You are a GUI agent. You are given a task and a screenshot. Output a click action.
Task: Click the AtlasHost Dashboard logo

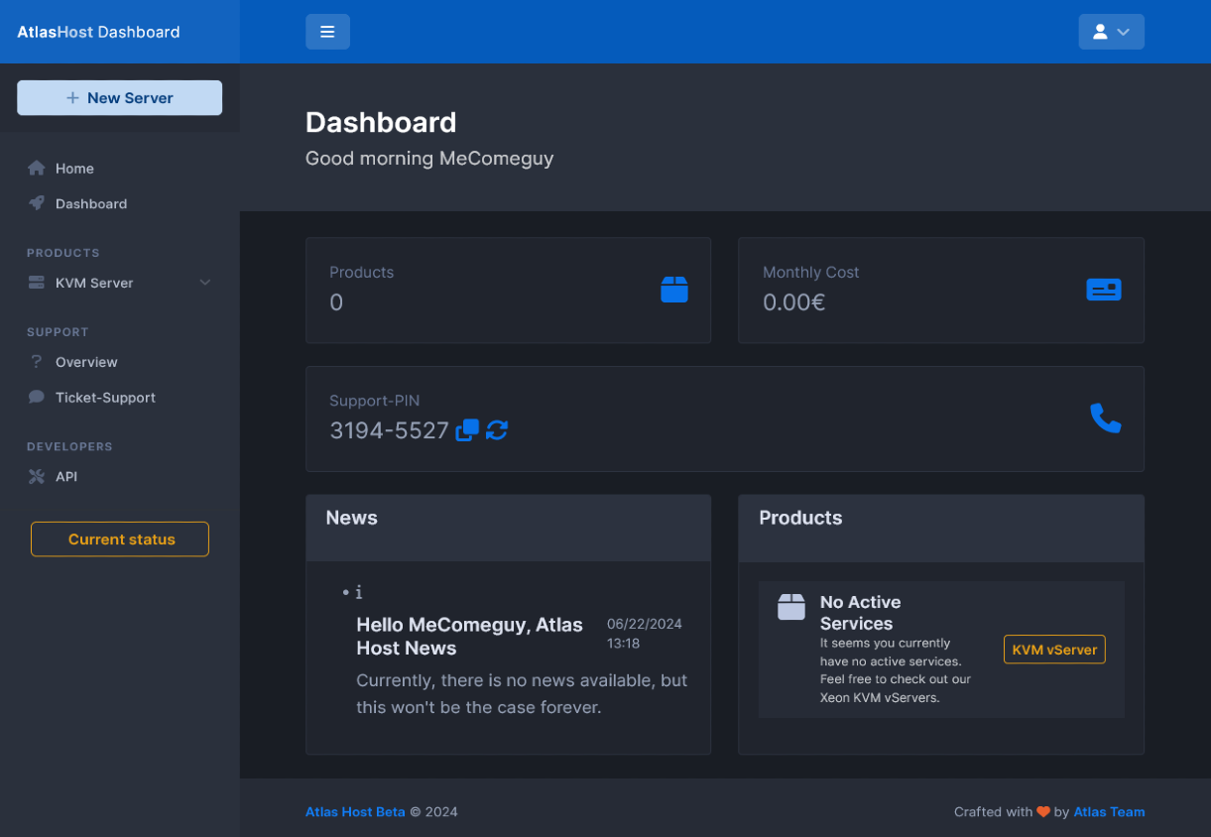tap(98, 32)
